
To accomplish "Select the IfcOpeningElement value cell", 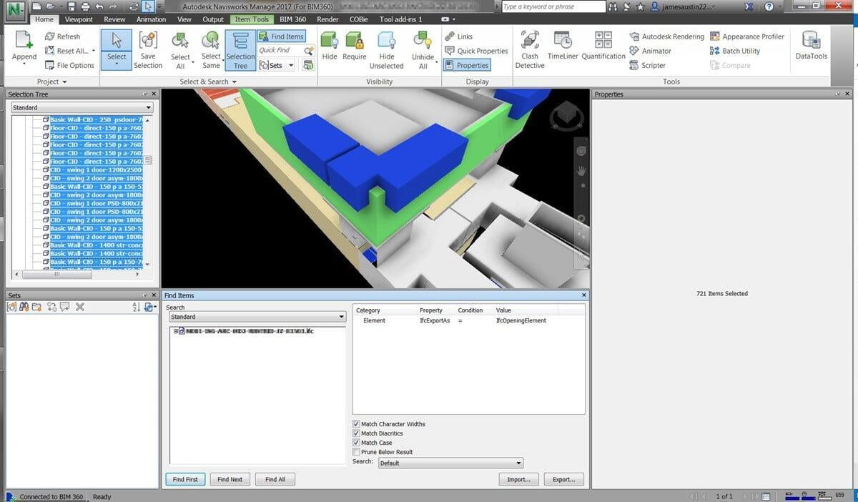I will point(521,320).
